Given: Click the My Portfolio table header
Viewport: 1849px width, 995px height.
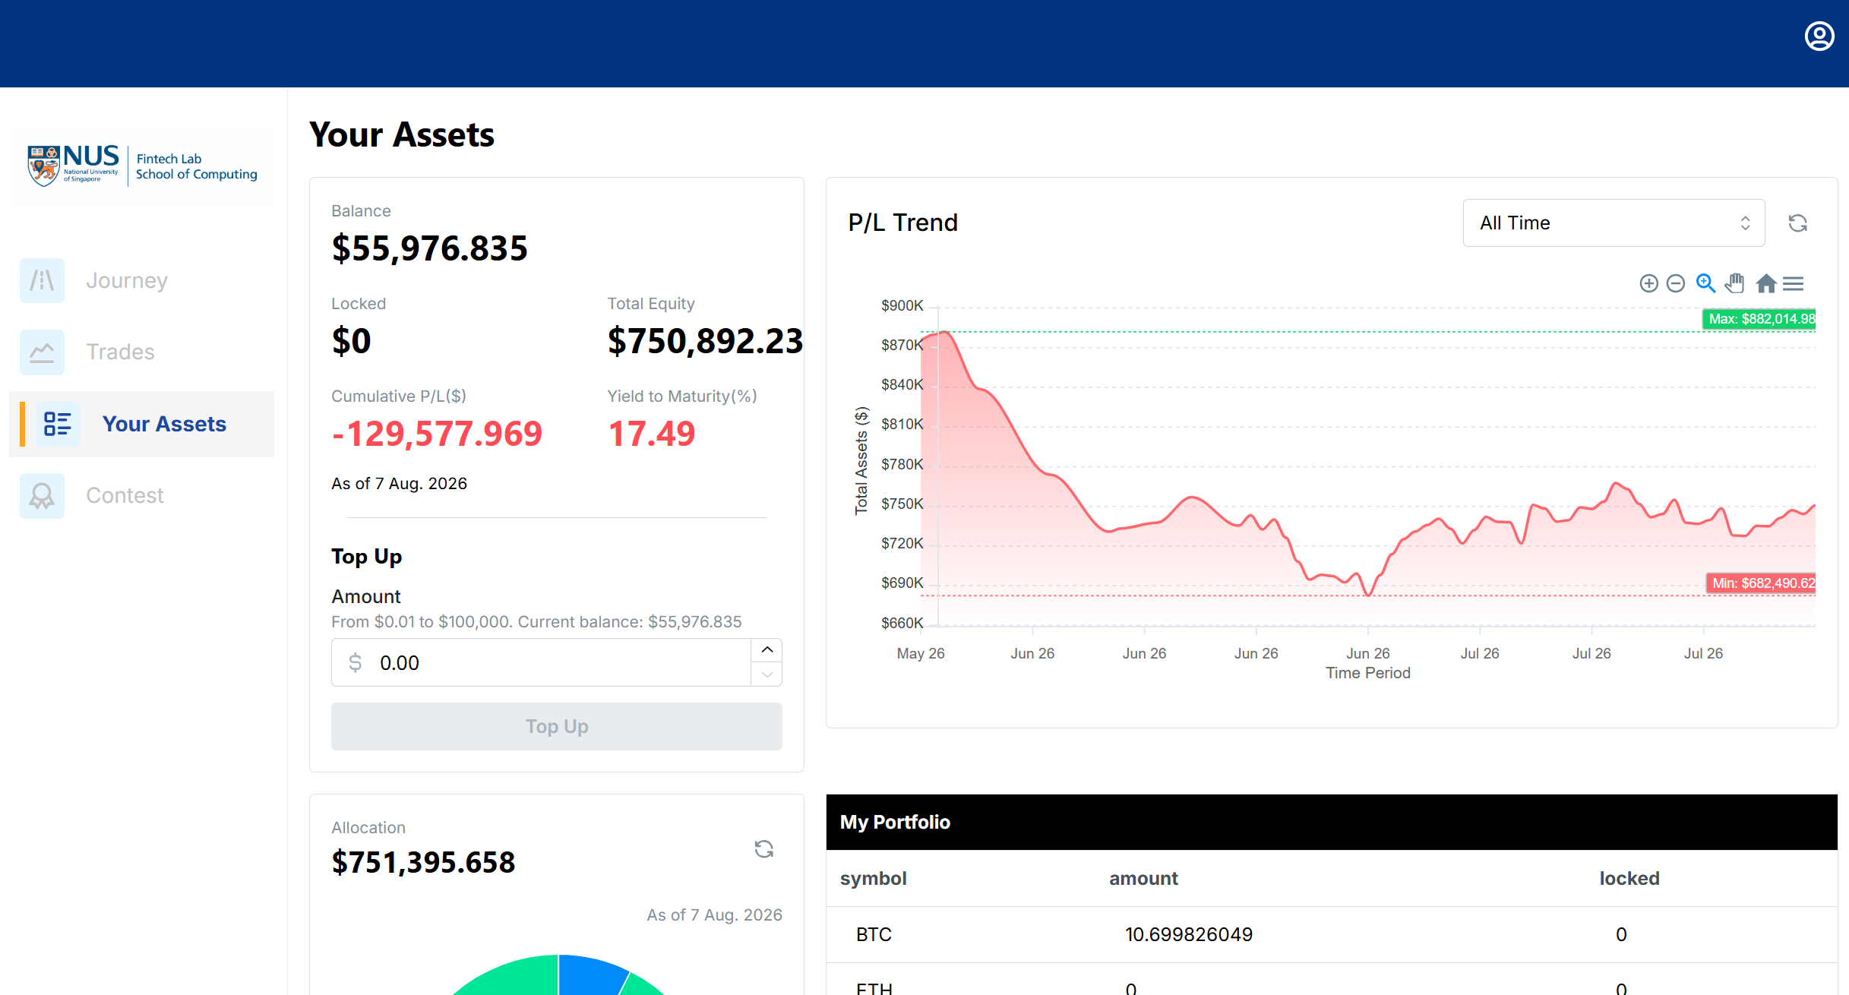Looking at the screenshot, I should coord(1331,823).
